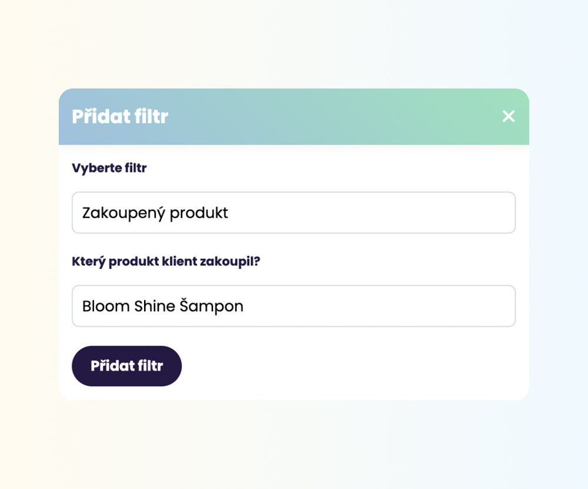Click the Který produkt klient zakoupil? label

(x=166, y=261)
